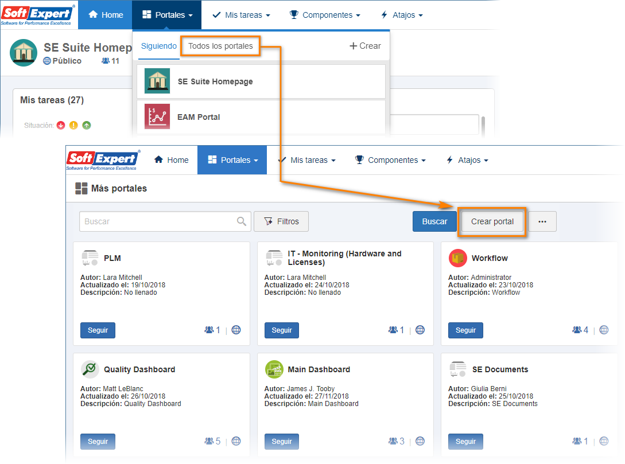Click the globe icon on the Workflow card
625x464 pixels.
(604, 330)
